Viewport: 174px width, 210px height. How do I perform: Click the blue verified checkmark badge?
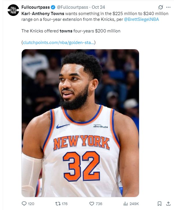(x=53, y=7)
